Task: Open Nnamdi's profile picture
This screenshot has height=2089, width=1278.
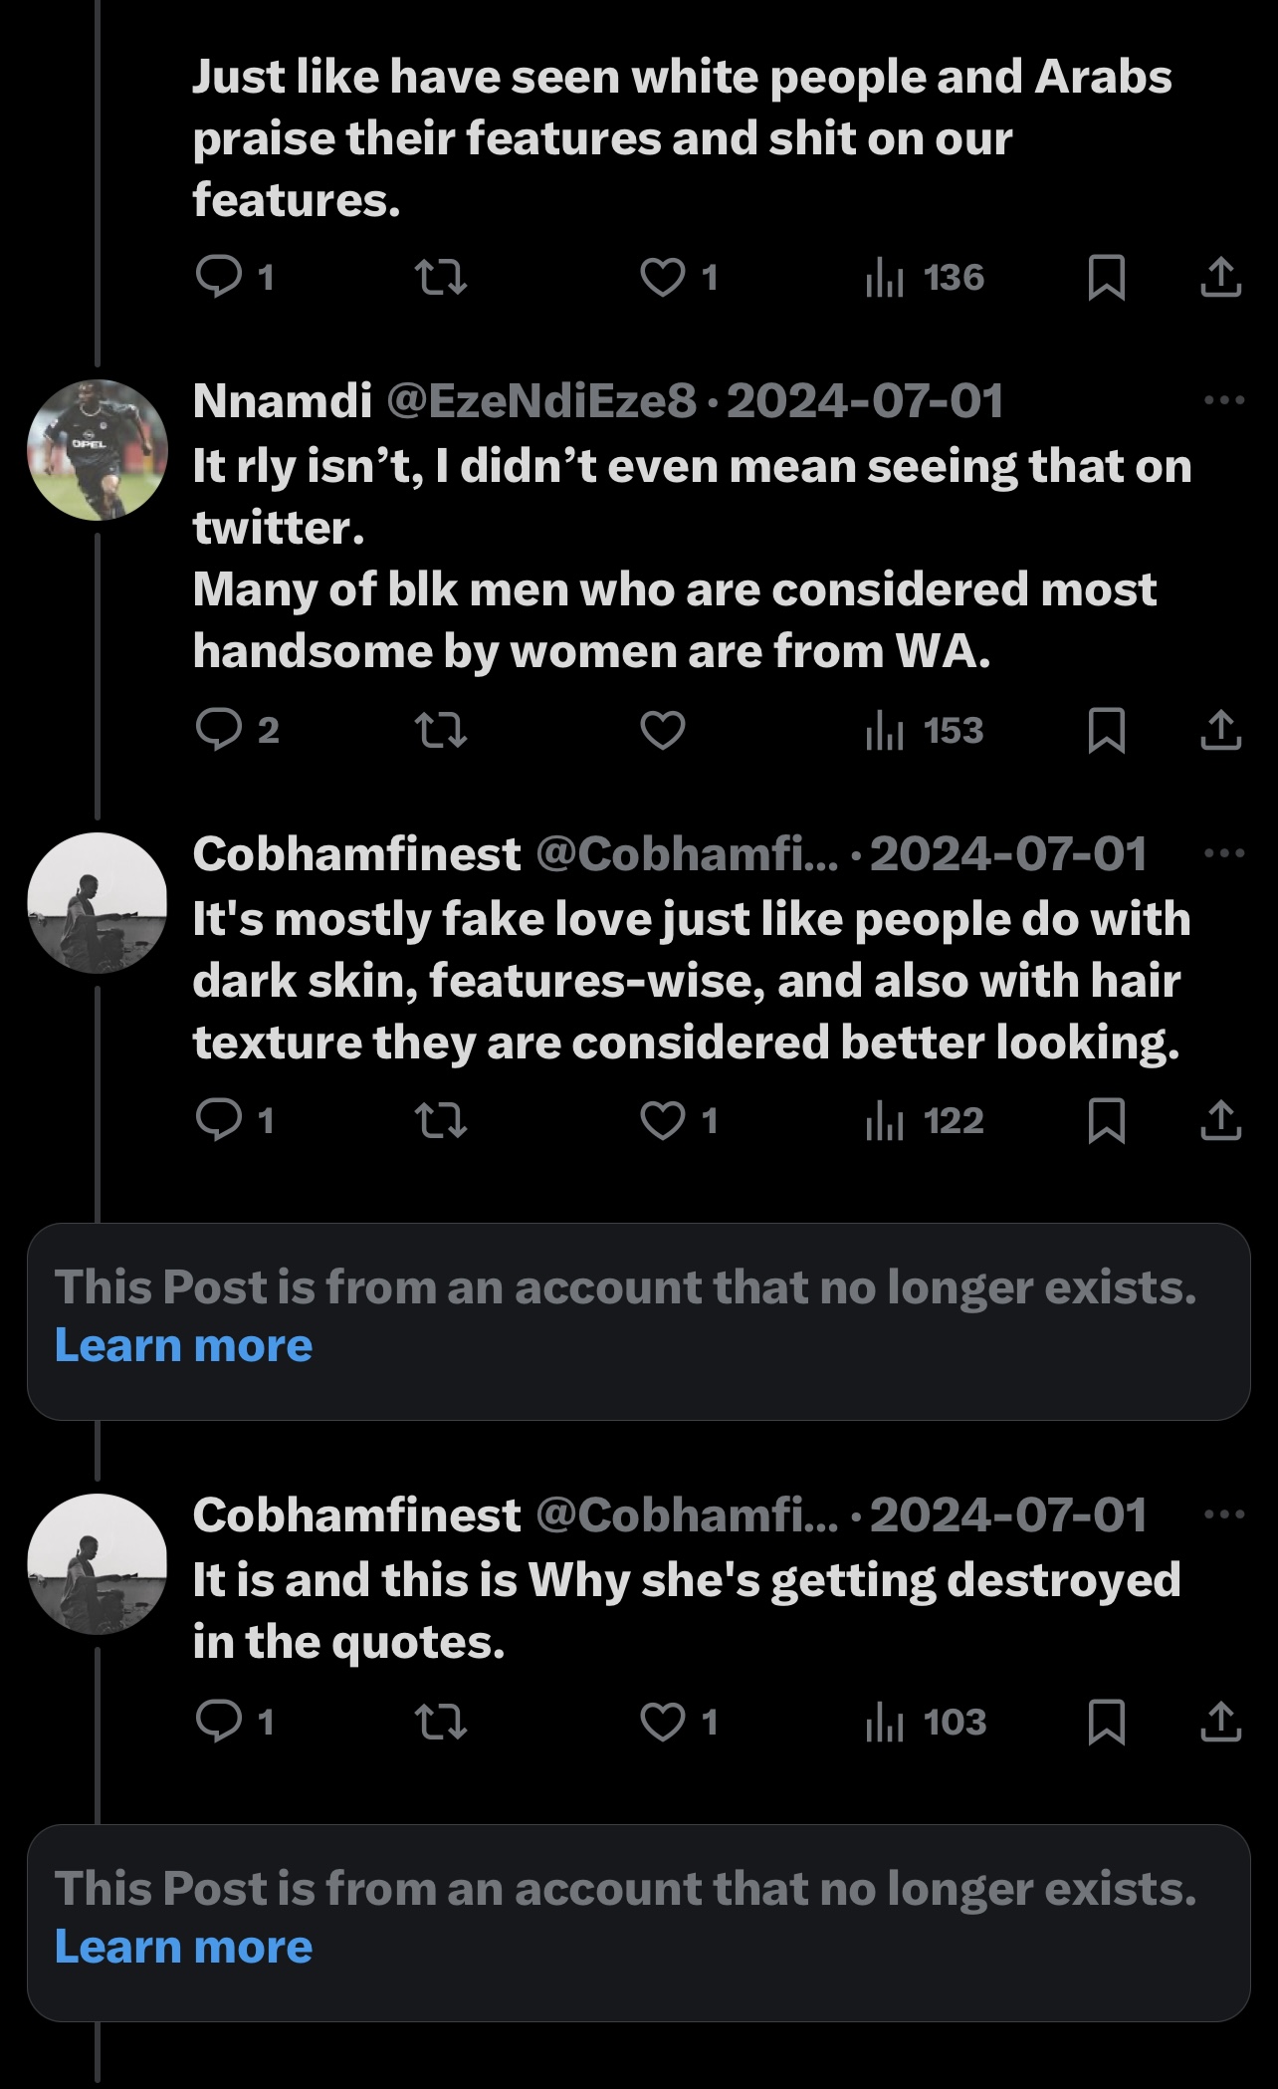Action: pos(97,450)
